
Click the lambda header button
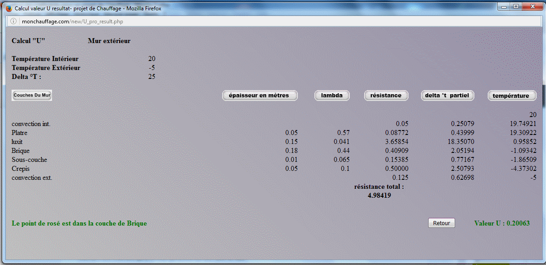[332, 96]
